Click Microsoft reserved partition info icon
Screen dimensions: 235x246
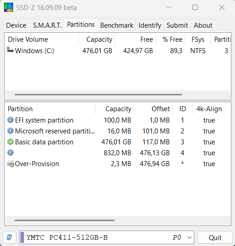click(x=10, y=131)
